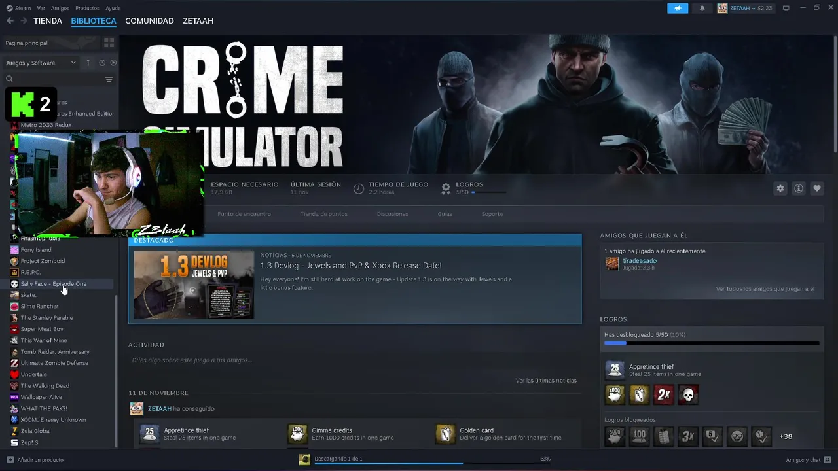
Task: Open the Juegos y Software dropdown
Action: tap(41, 63)
